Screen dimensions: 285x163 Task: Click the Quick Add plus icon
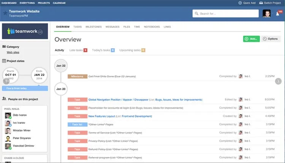click(240, 3)
